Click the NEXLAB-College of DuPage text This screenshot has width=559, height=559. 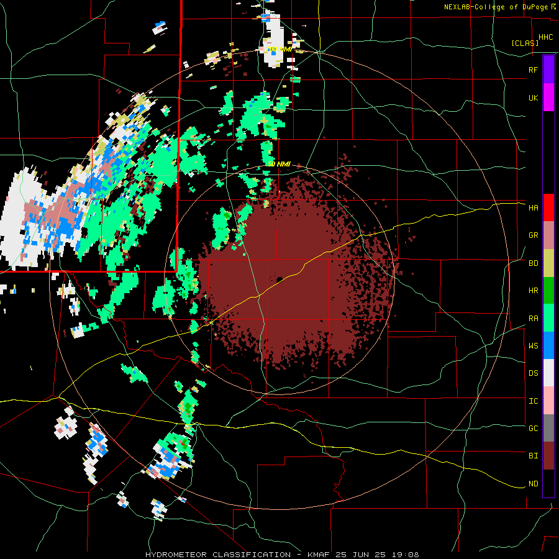pyautogui.click(x=497, y=7)
